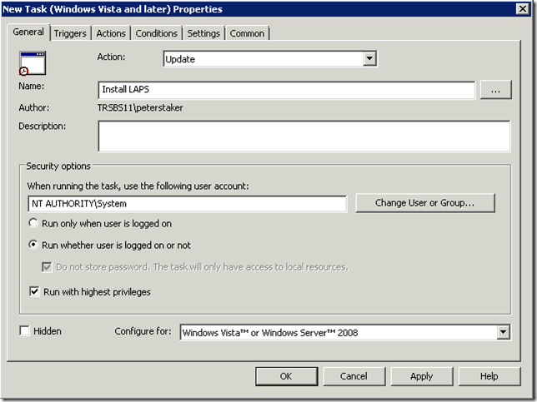Click the scheduled task clock icon
The width and height of the screenshot is (537, 402).
(33, 63)
